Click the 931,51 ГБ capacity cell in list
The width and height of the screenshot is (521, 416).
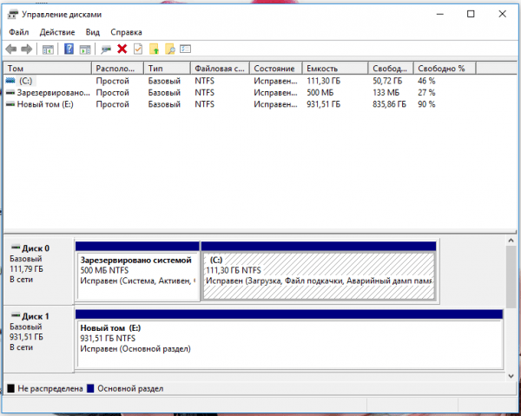tap(323, 104)
